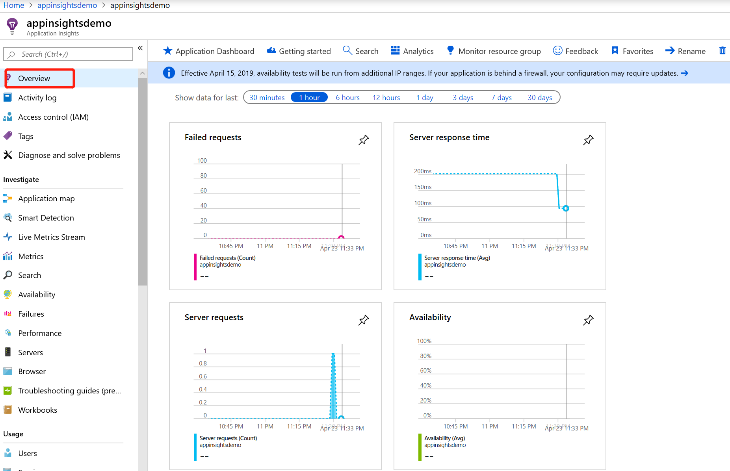
Task: Select 1 hour time range
Action: [x=309, y=97]
